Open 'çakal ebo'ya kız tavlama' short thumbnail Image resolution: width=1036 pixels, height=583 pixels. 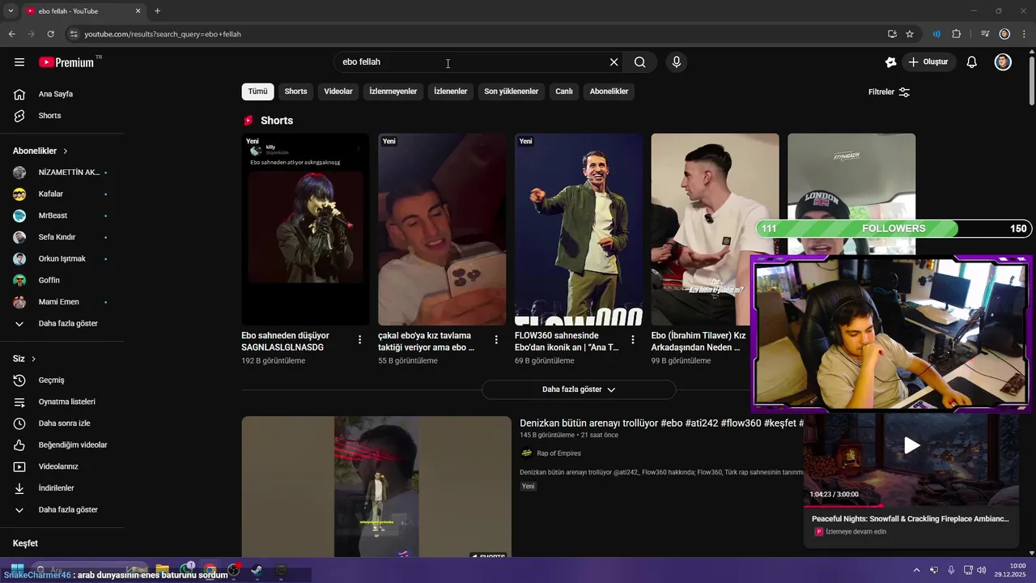(442, 229)
